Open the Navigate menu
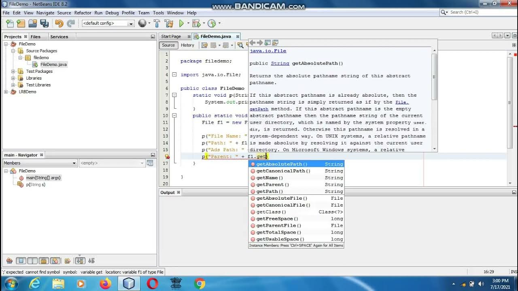Screen dimensions: 518x291 [45, 13]
